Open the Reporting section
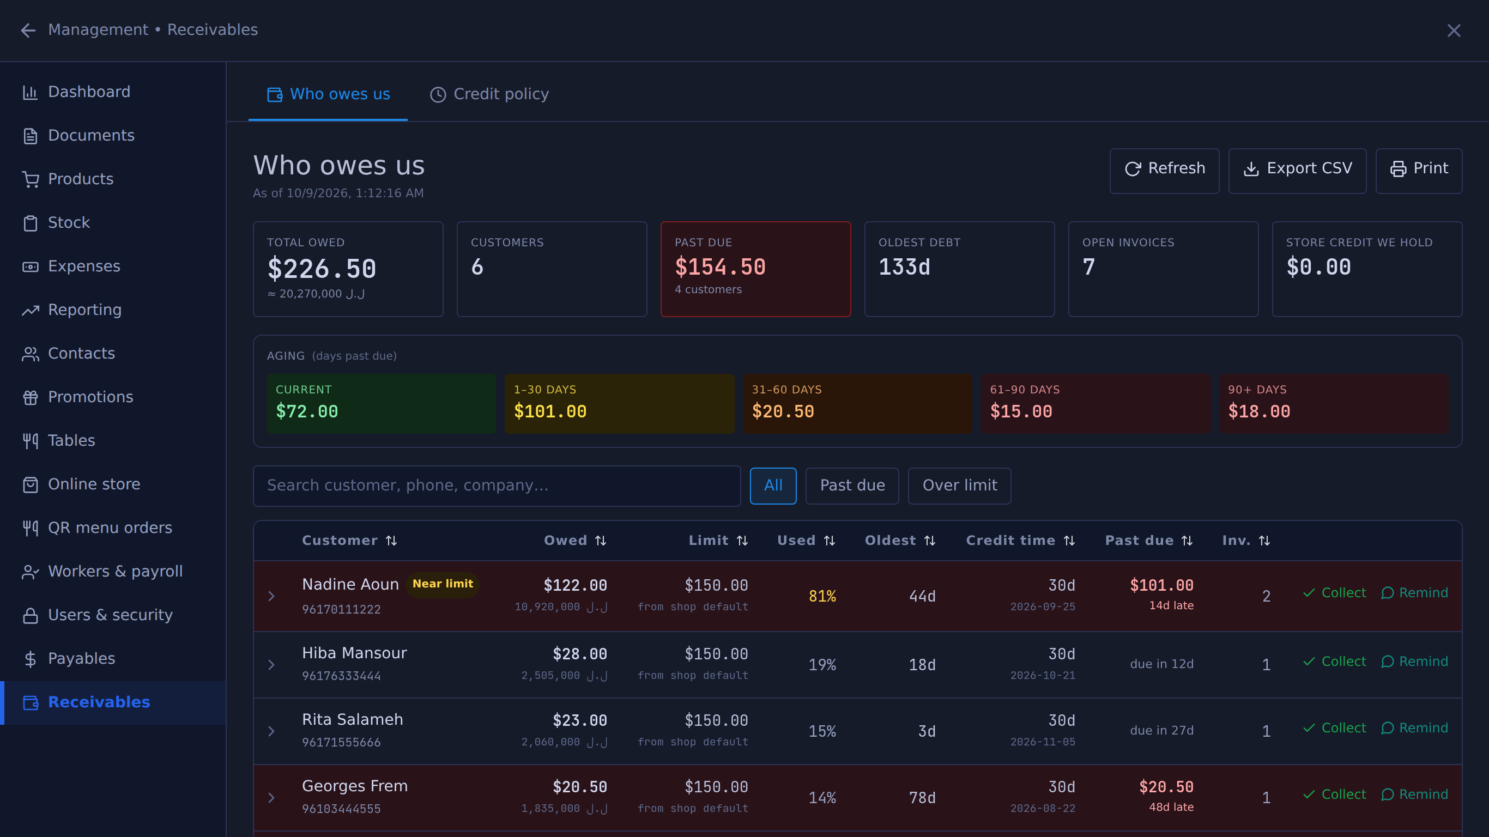 click(113, 310)
